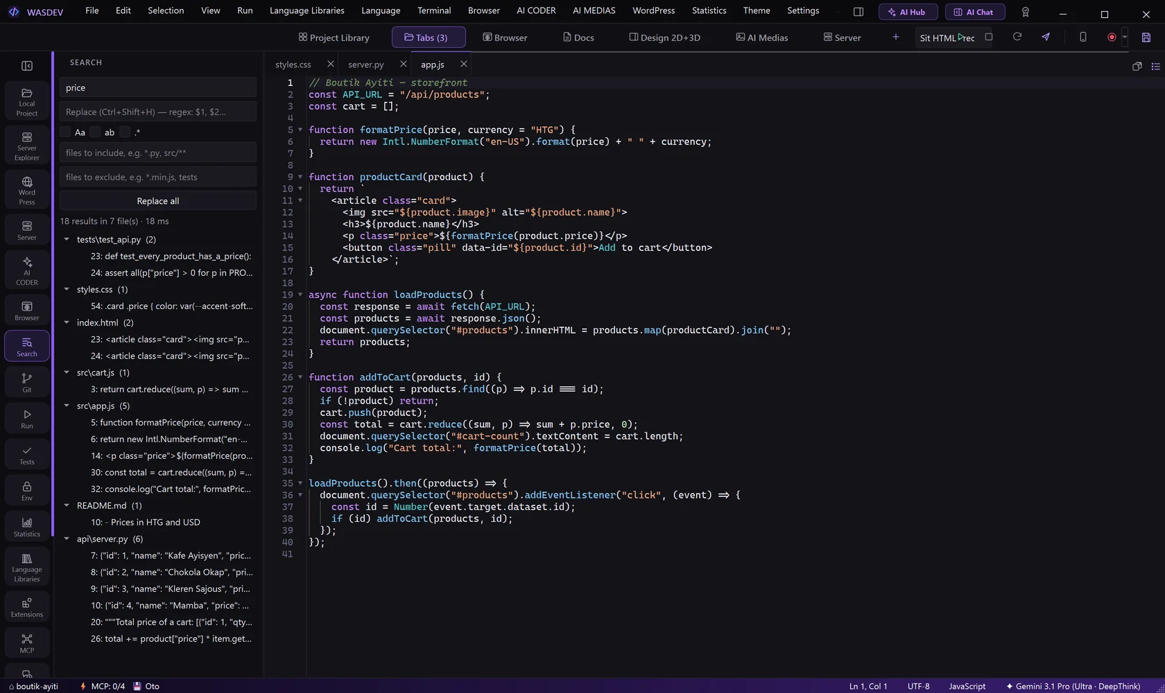Image resolution: width=1165 pixels, height=693 pixels.
Task: Open the AI Chat button
Action: (x=974, y=12)
